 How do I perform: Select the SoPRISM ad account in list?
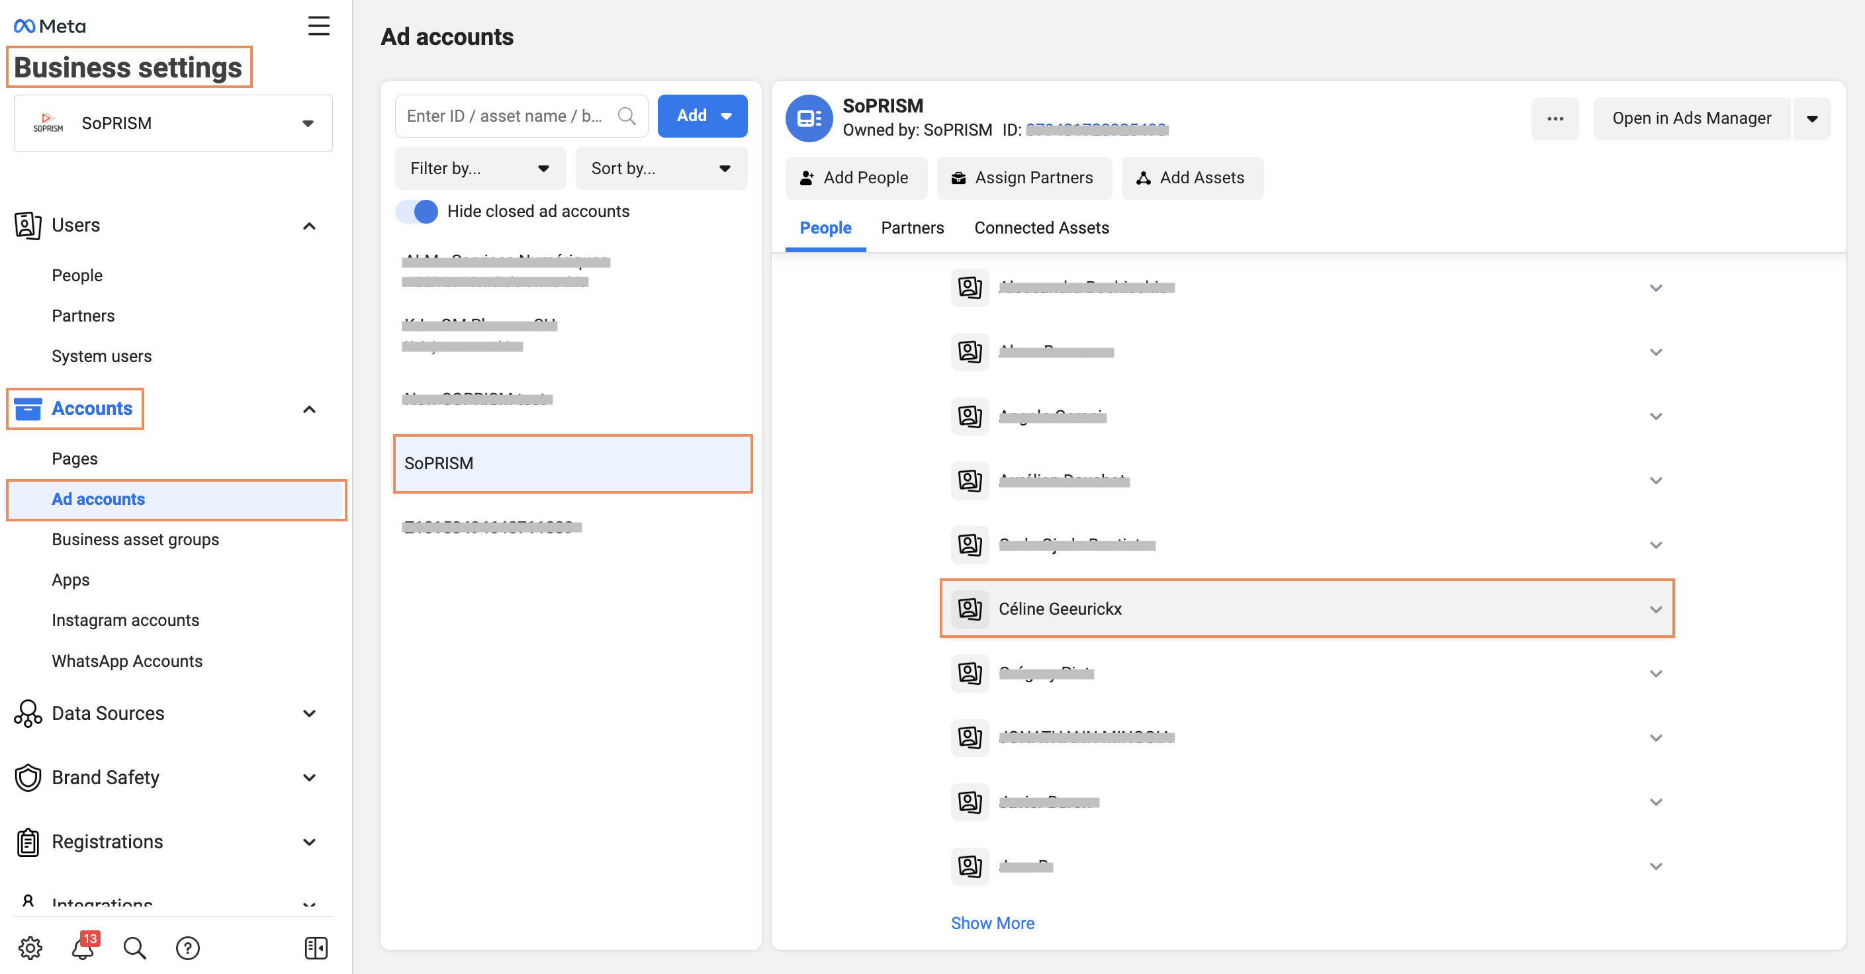pyautogui.click(x=572, y=464)
